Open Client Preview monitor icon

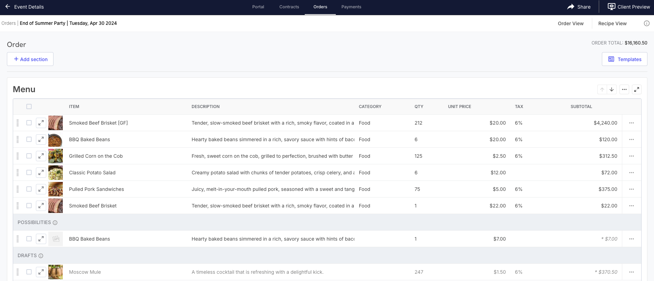pos(611,7)
